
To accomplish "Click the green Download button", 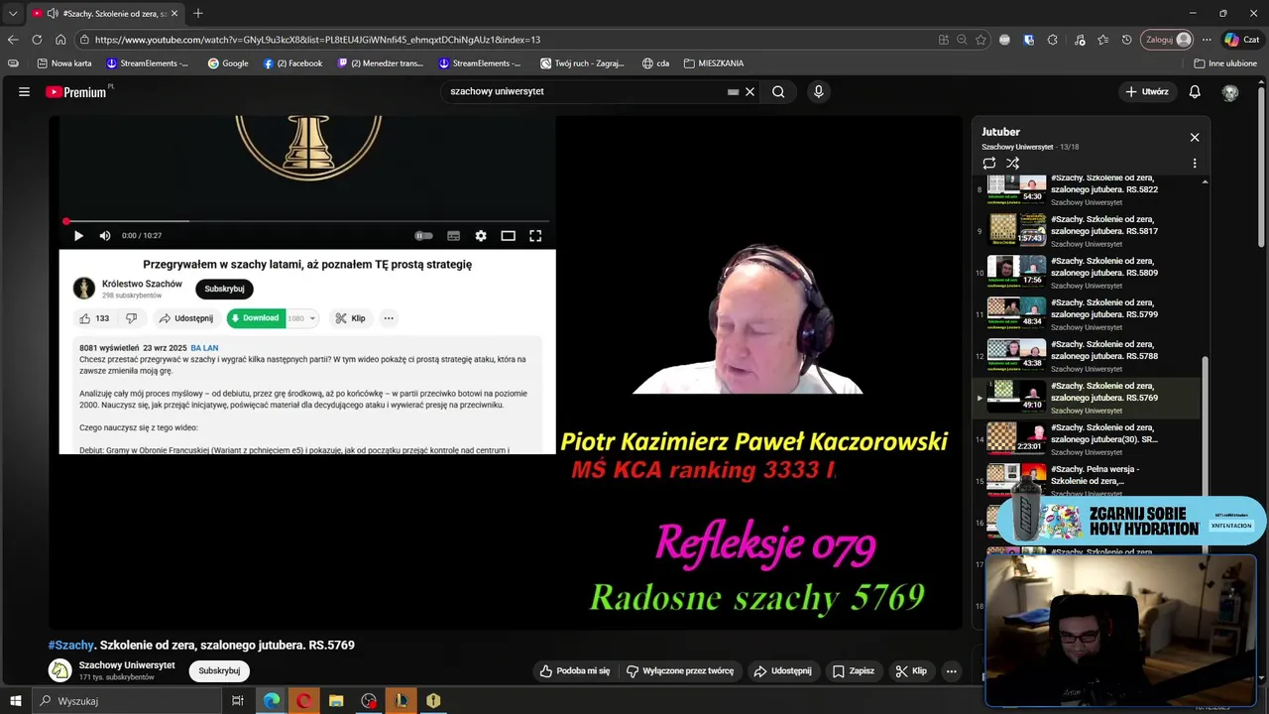I will click(x=255, y=318).
